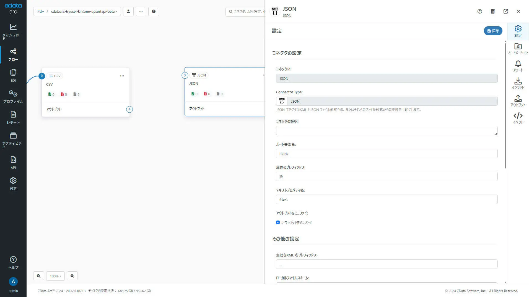Viewport: 529px width, 297px height.
Task: Click the アウトプット label on JSON card
Action: point(197,109)
